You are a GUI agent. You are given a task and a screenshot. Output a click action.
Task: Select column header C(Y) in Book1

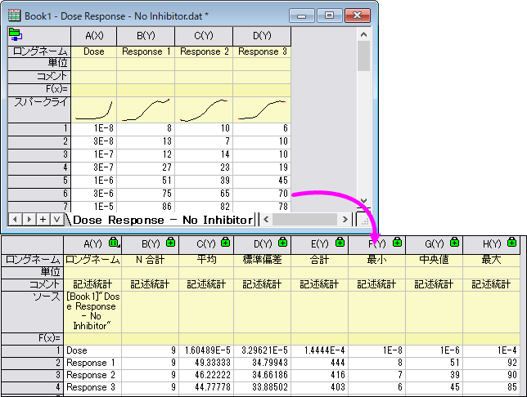click(204, 36)
